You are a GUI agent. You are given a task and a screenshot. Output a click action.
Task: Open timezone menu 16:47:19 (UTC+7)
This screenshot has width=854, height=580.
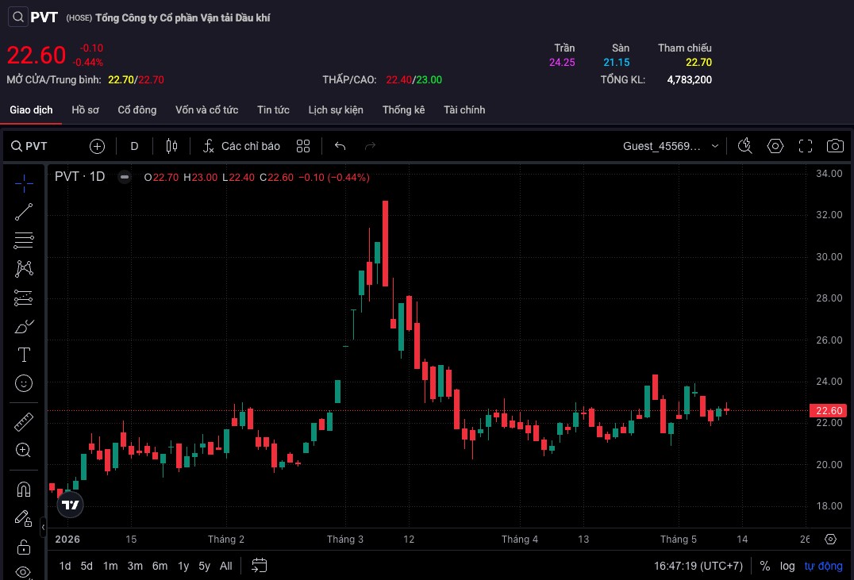pos(698,566)
